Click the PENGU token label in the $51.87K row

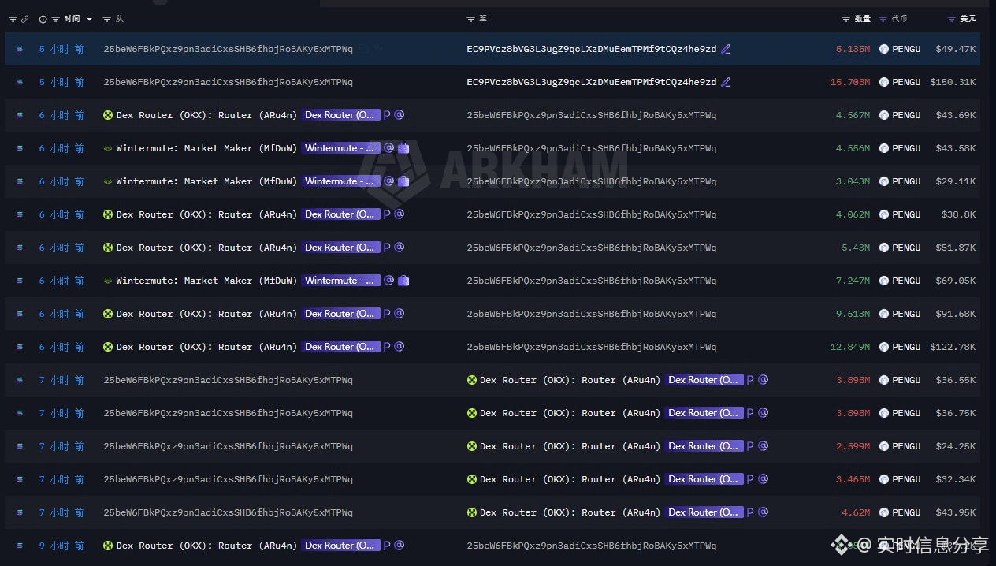pos(906,248)
